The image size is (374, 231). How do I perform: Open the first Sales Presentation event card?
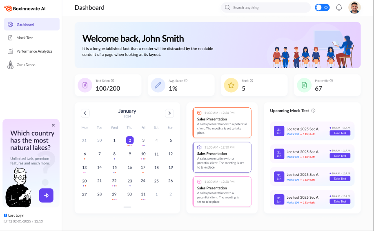pos(222,123)
